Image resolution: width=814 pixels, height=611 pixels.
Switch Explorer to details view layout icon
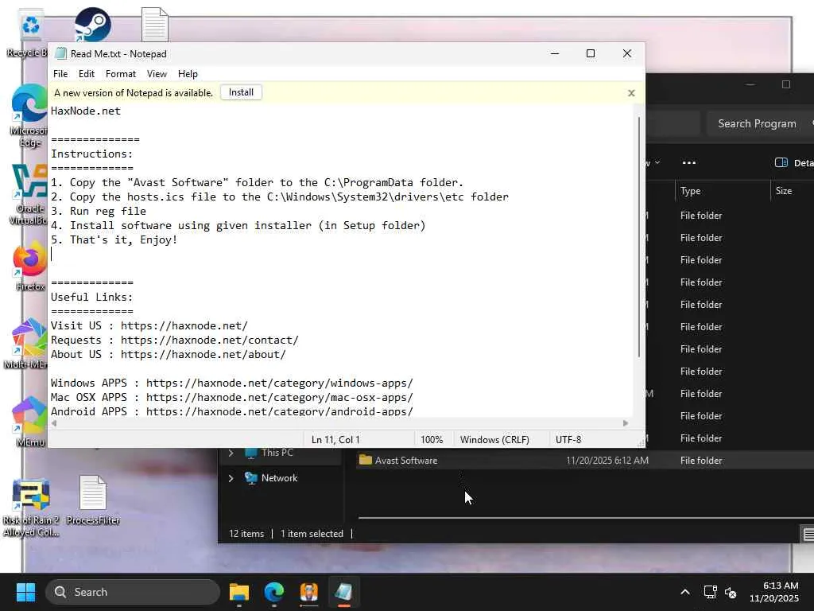(x=808, y=534)
